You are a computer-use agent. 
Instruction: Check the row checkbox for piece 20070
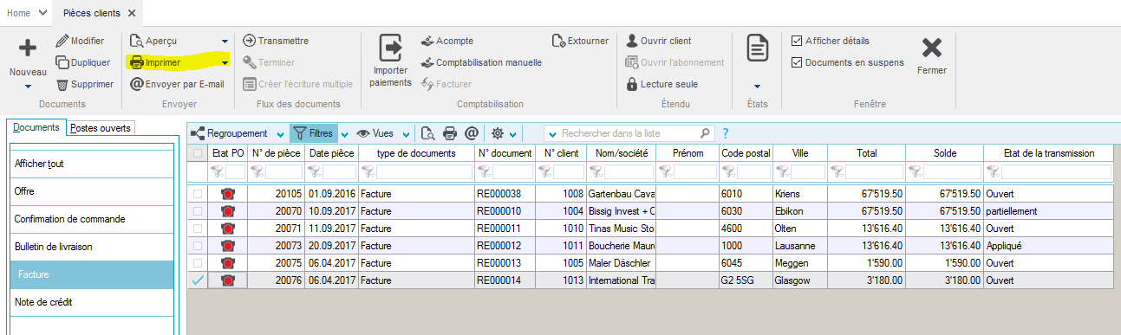[199, 211]
